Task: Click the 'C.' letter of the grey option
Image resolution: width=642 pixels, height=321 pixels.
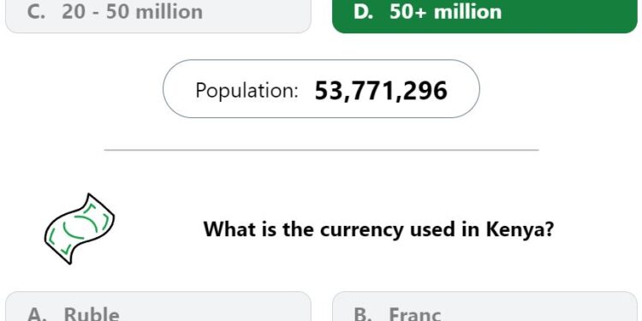Action: click(36, 12)
